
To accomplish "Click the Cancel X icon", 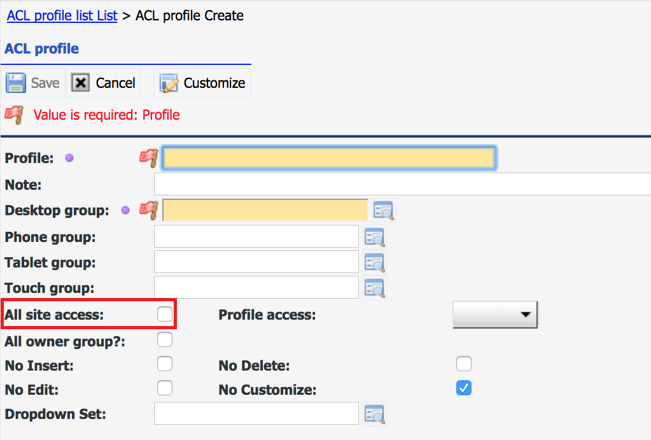I will (80, 83).
